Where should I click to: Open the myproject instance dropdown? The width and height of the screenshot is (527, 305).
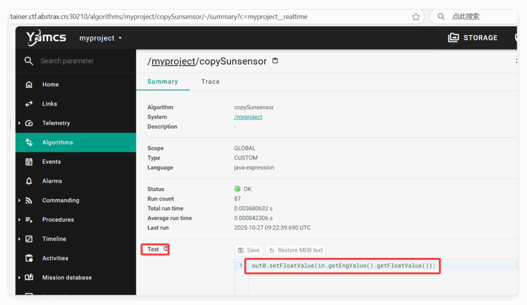(x=100, y=38)
